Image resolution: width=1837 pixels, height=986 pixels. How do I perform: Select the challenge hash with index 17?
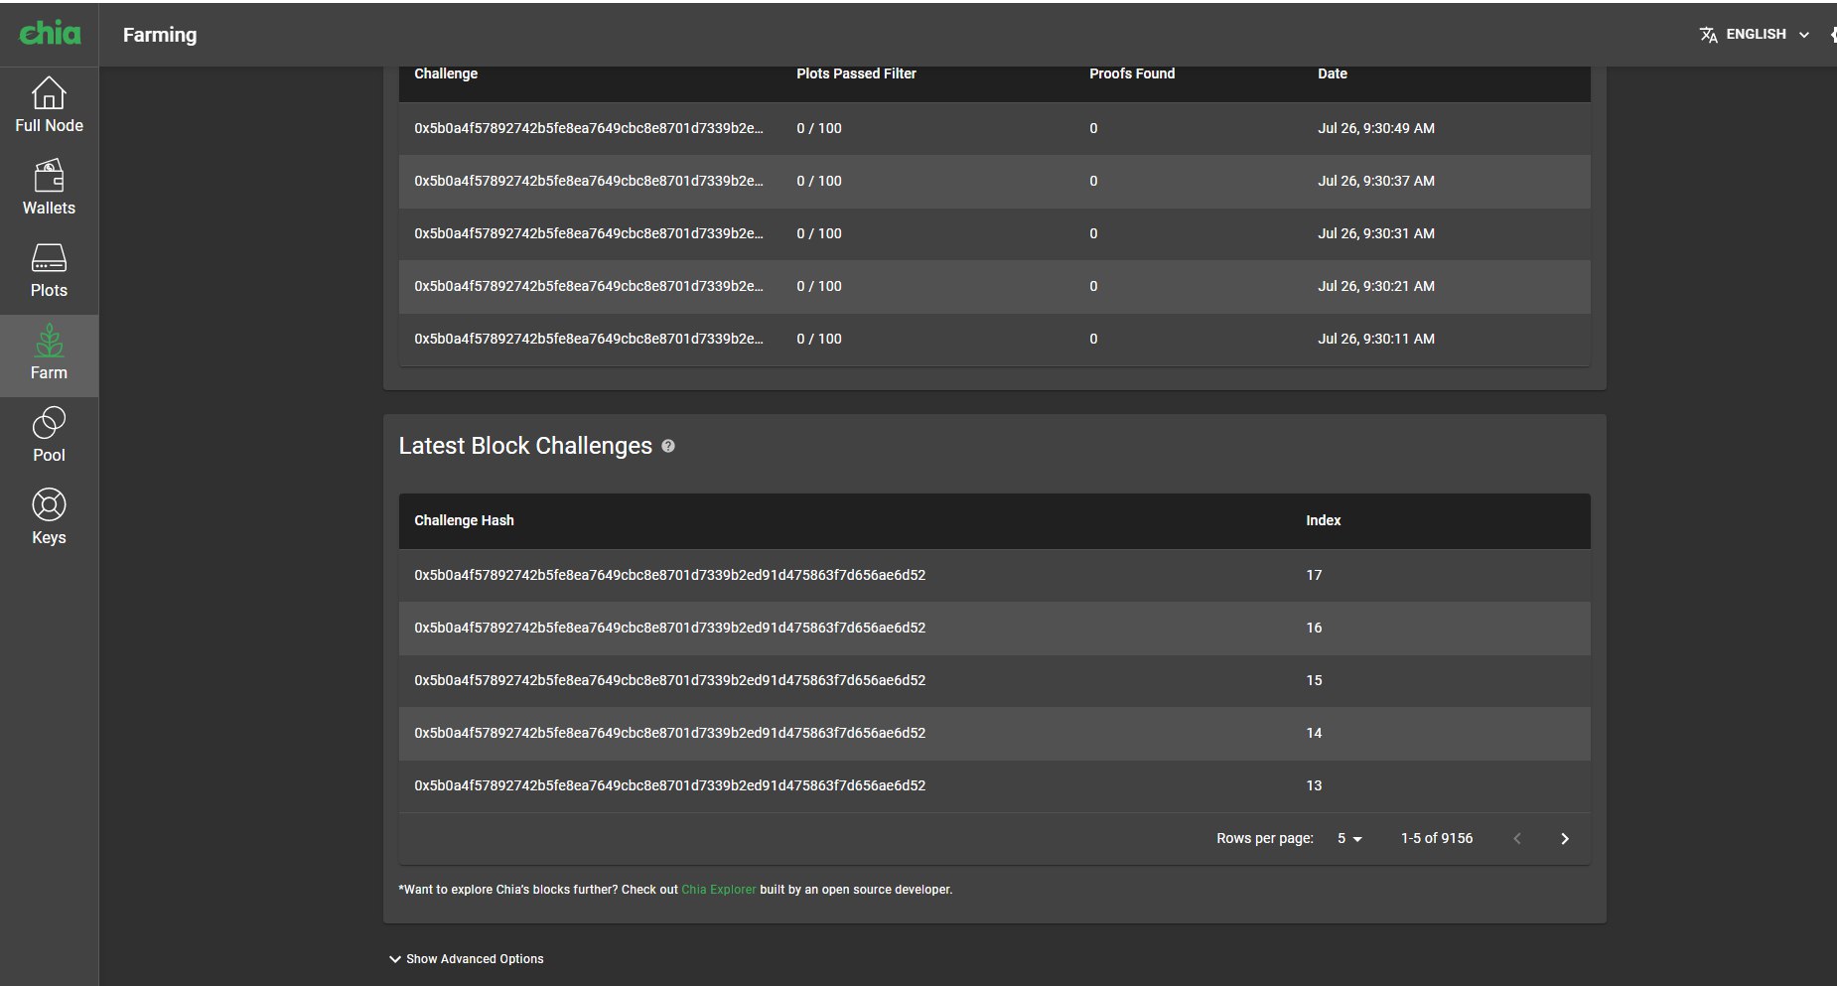click(669, 575)
